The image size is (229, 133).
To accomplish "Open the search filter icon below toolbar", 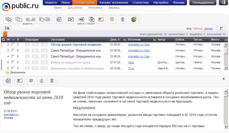I will (7, 28).
